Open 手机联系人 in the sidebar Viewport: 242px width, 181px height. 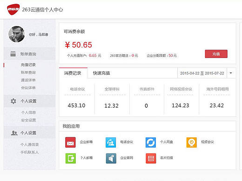point(29,152)
